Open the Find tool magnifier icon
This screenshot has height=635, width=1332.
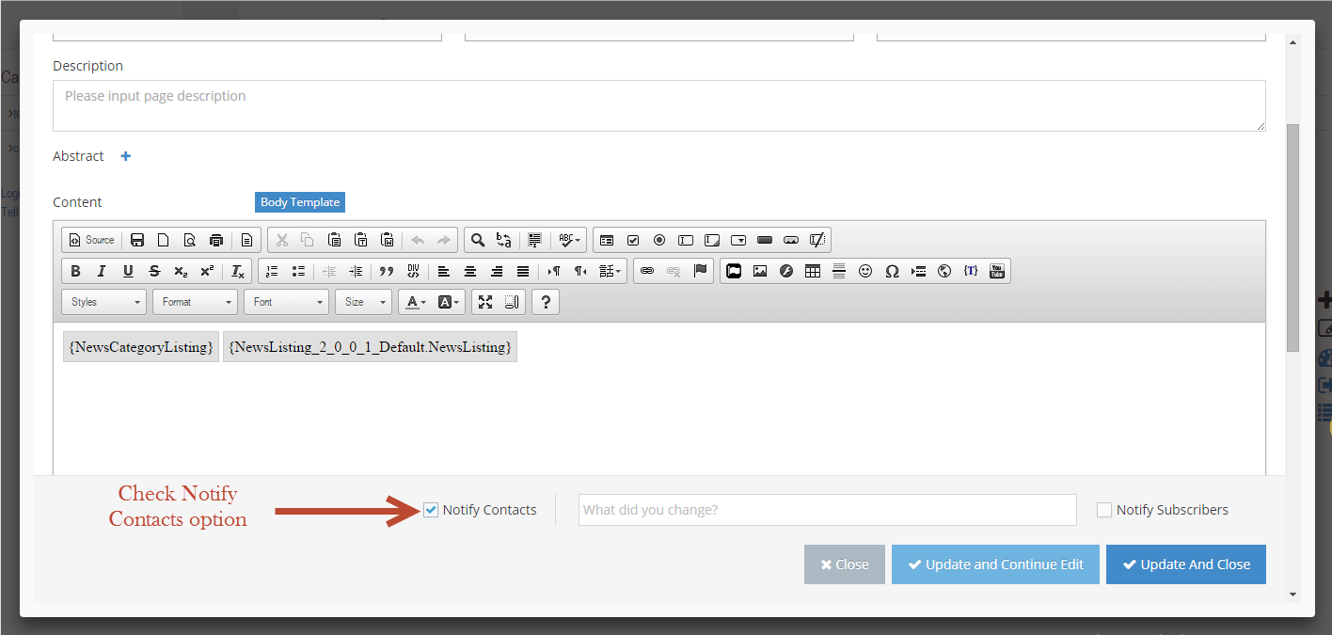tap(478, 240)
